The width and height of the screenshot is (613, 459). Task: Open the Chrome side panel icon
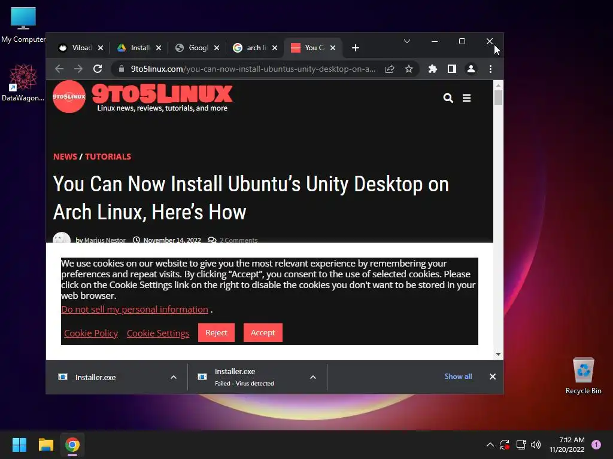pos(451,69)
